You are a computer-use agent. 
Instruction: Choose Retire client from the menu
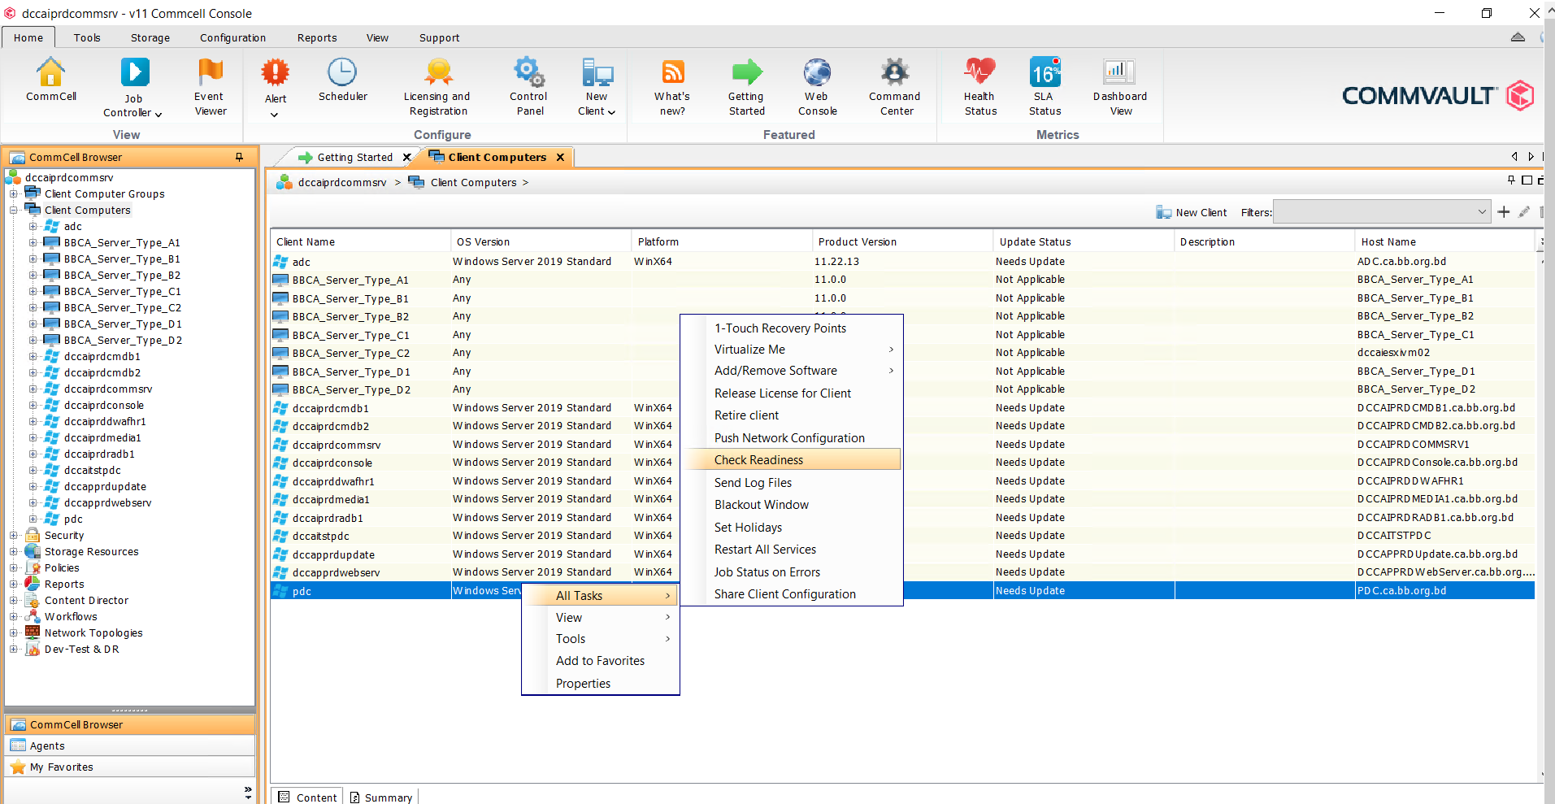(793, 415)
